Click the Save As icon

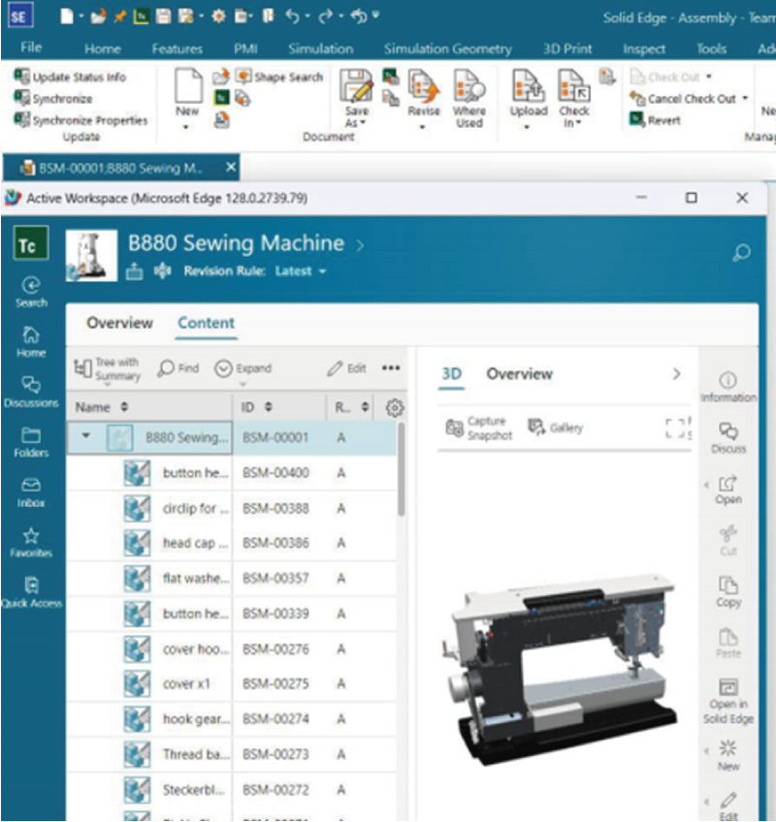[x=357, y=86]
